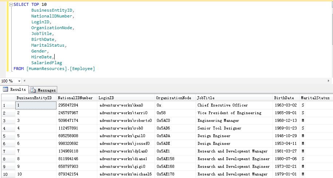
Task: Click the SalariedFlag line in query editor
Action: coord(47,63)
